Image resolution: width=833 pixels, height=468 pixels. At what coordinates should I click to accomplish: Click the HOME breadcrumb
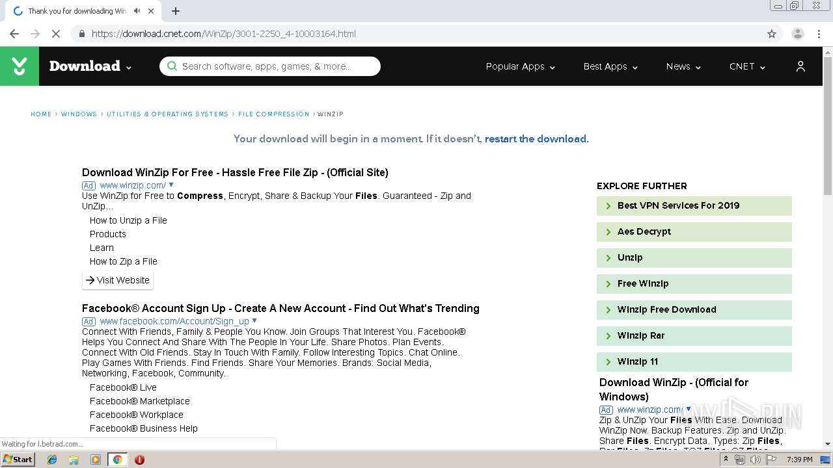tap(41, 114)
